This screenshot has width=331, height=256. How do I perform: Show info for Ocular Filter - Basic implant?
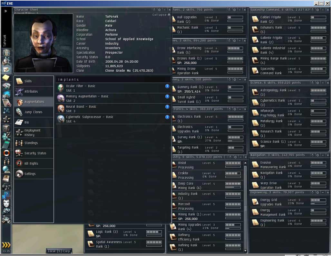(167, 86)
